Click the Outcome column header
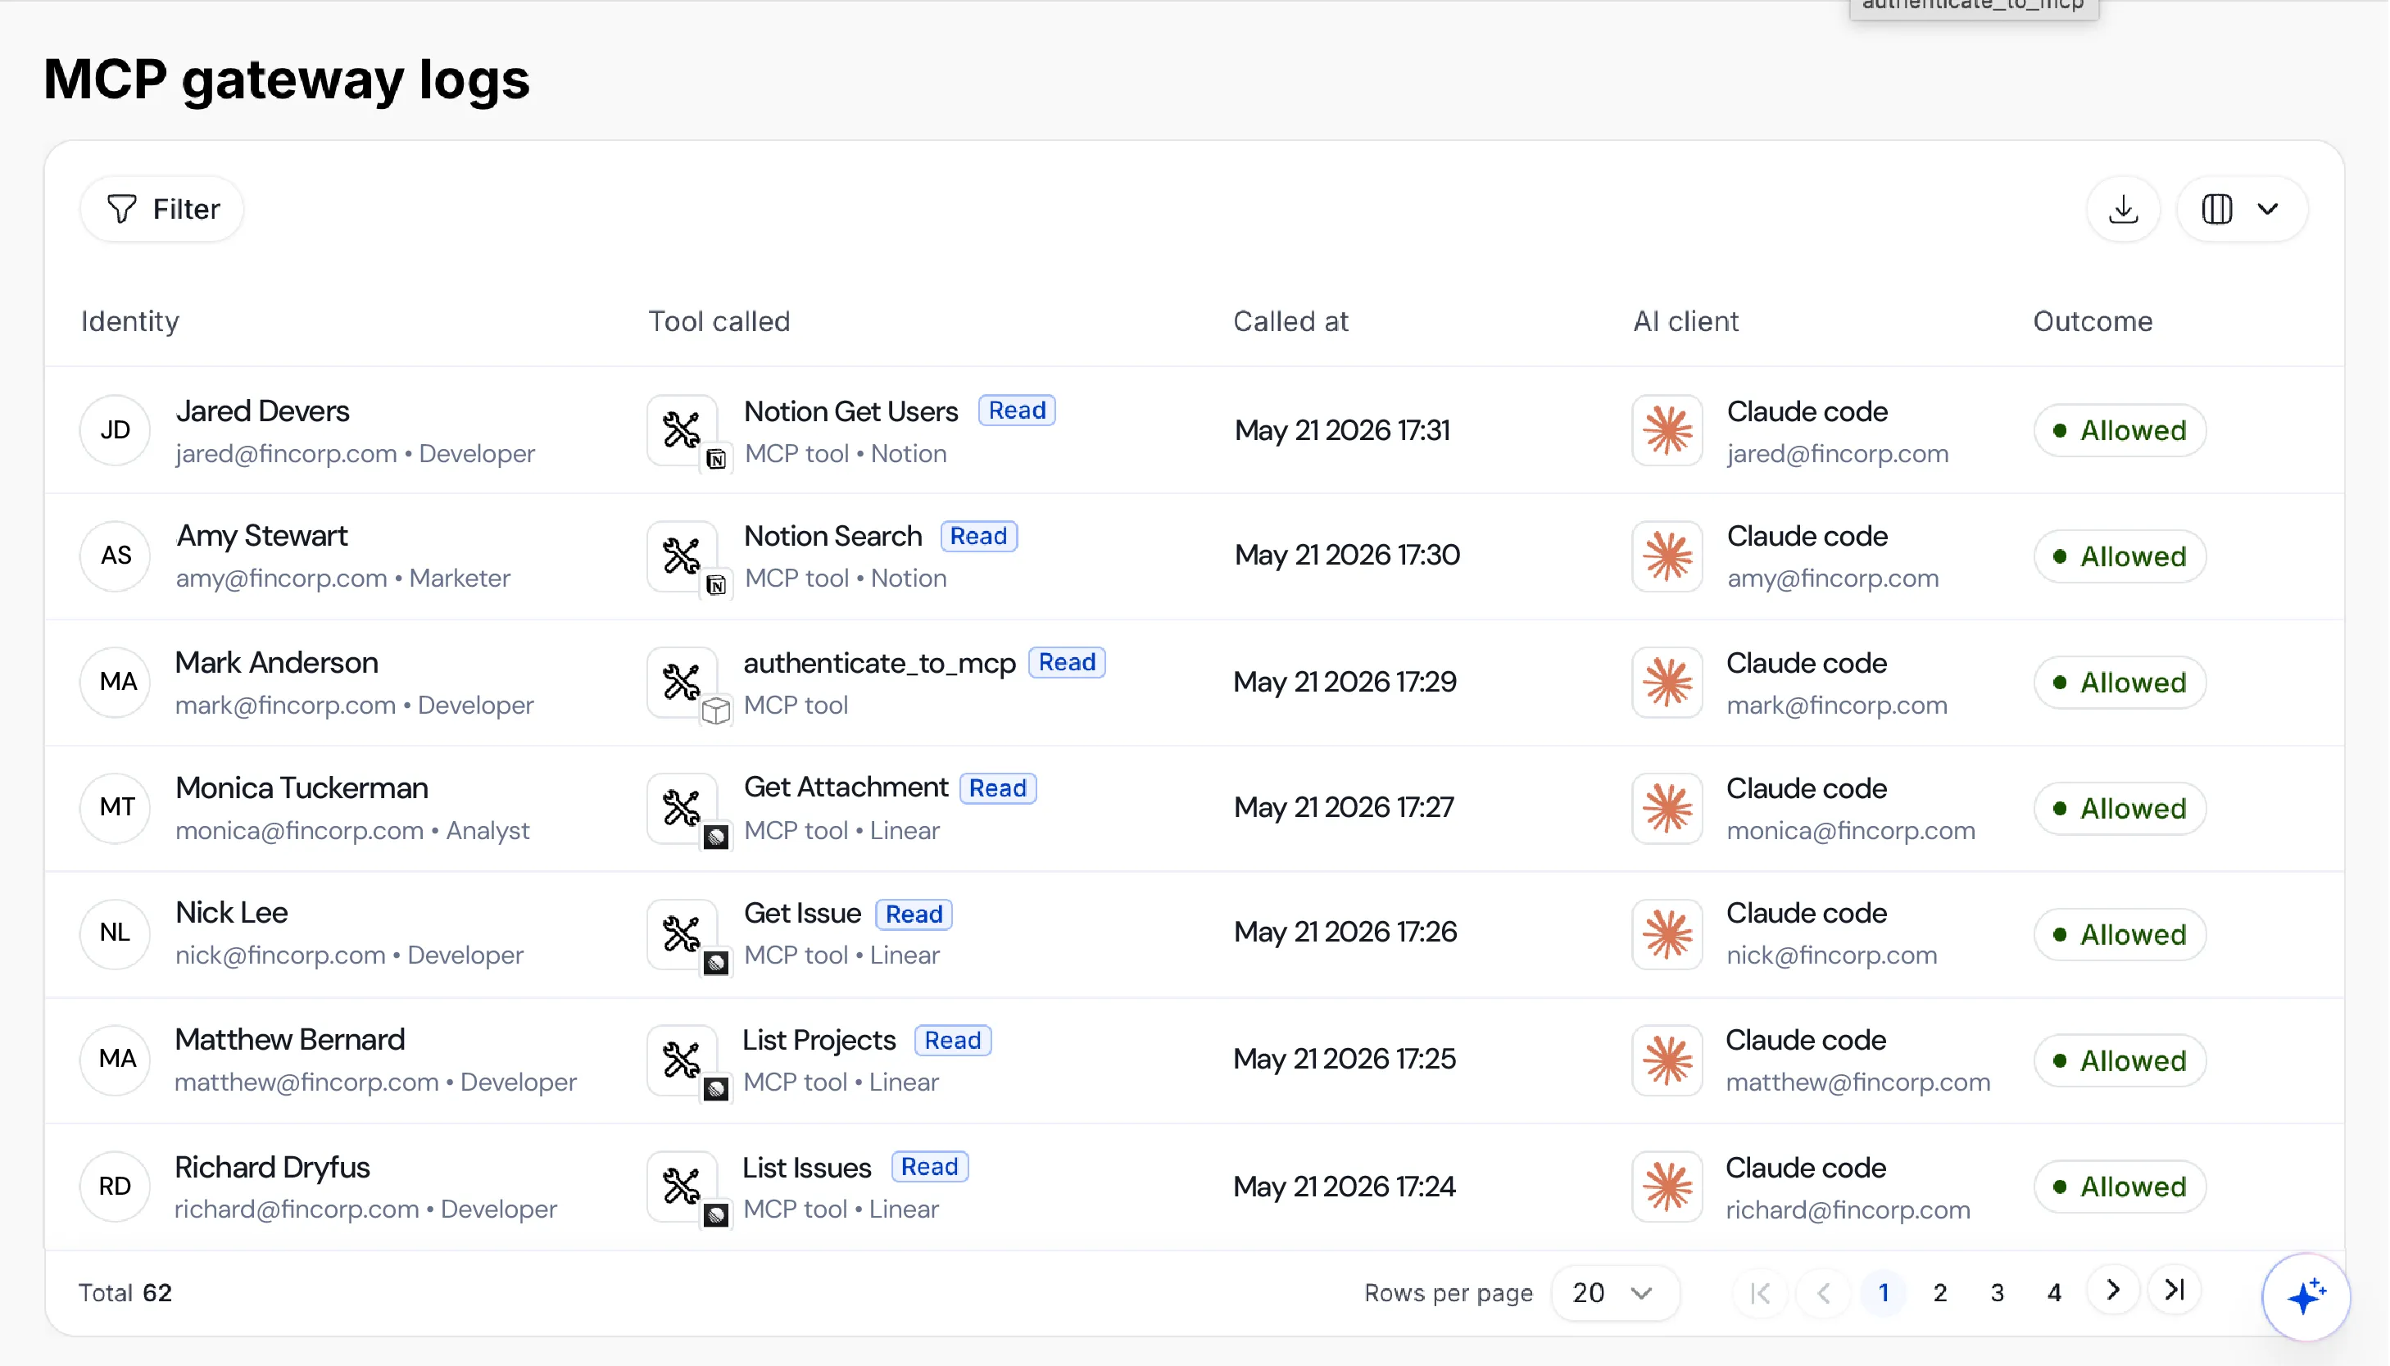 tap(2093, 321)
